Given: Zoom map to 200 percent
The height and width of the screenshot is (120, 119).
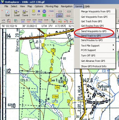Looking at the screenshot, I should point(23,21).
